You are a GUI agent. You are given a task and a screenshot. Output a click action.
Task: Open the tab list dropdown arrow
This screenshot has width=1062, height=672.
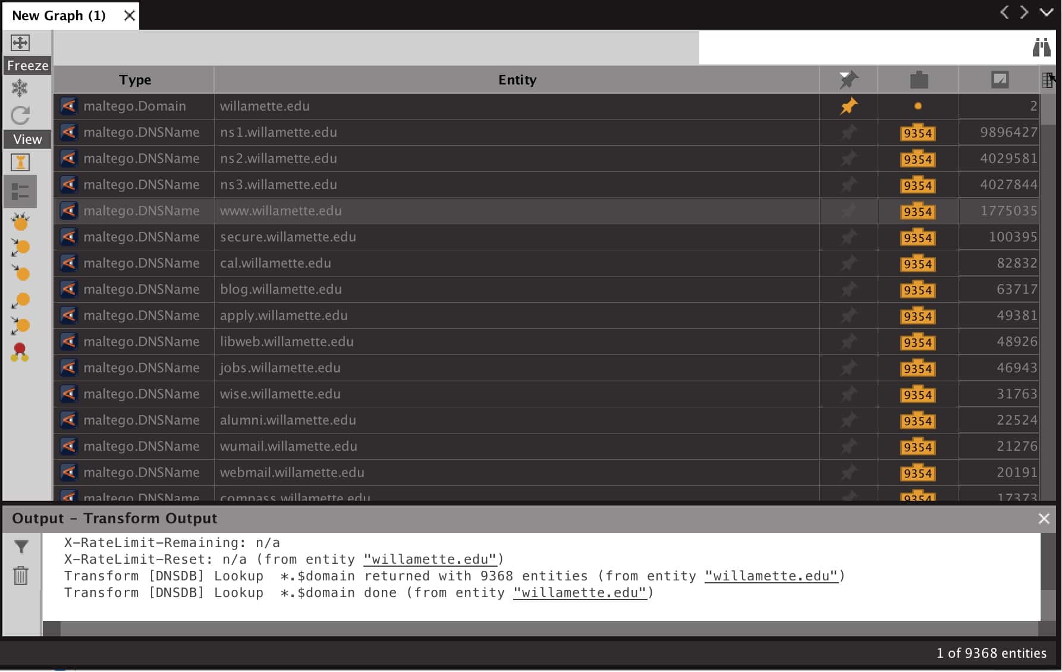click(x=1046, y=12)
